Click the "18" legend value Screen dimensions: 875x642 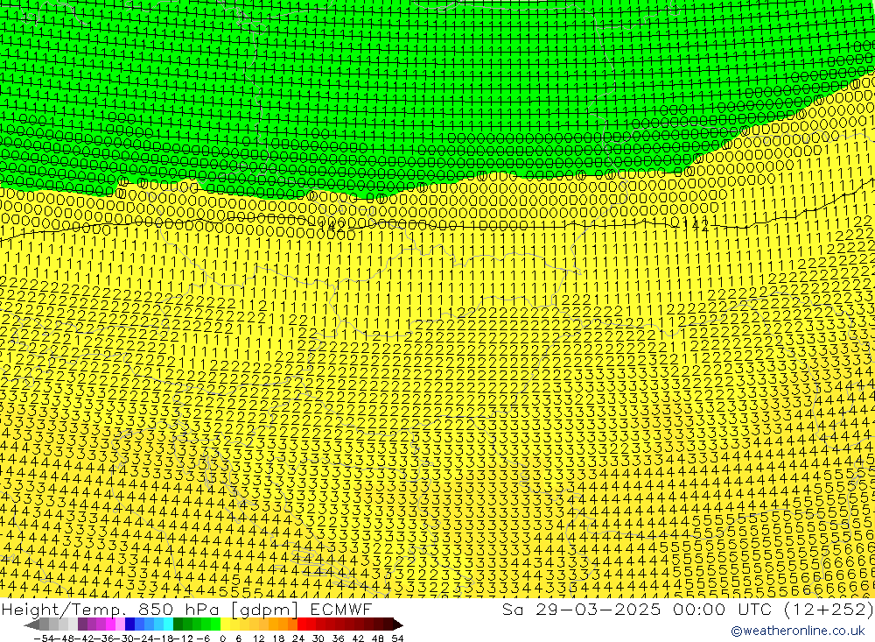click(278, 638)
